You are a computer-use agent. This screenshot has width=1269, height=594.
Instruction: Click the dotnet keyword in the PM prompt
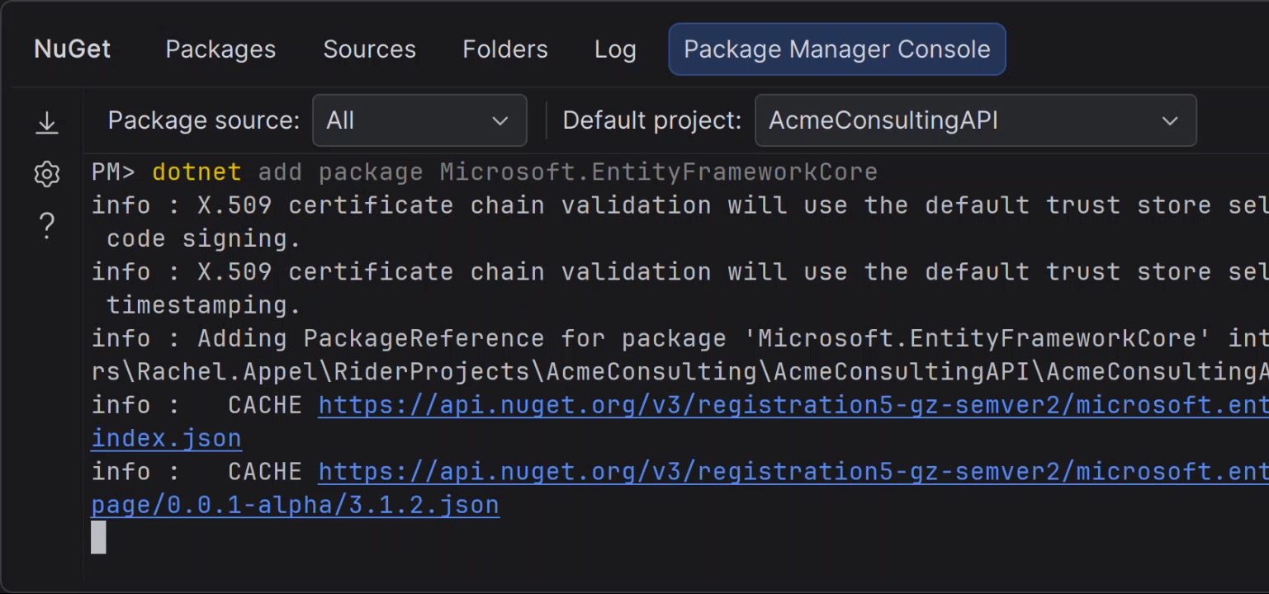point(197,172)
